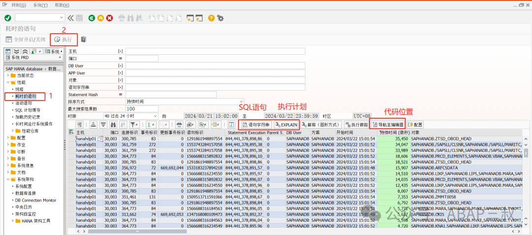
Task: Expand the 当前状态 folder
Action: (x=8, y=75)
